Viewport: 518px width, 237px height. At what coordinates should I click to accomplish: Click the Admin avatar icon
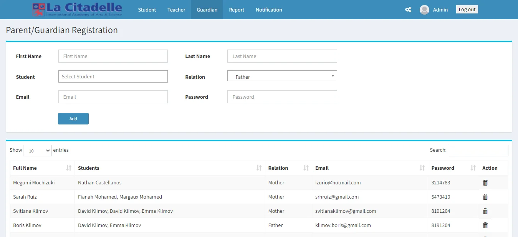[424, 10]
